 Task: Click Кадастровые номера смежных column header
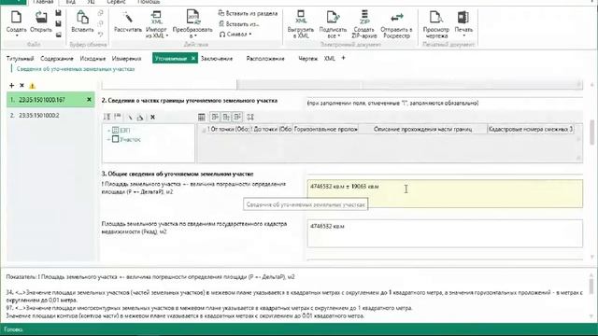point(531,129)
